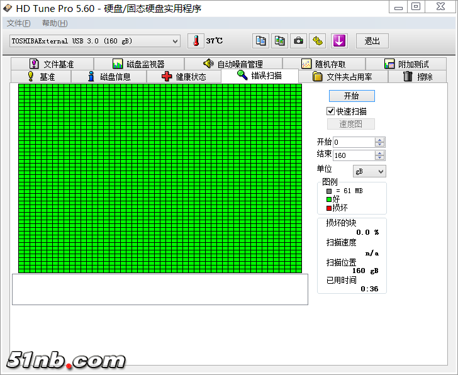Increase the 结束 value with up arrow
This screenshot has height=375, width=458.
[380, 153]
